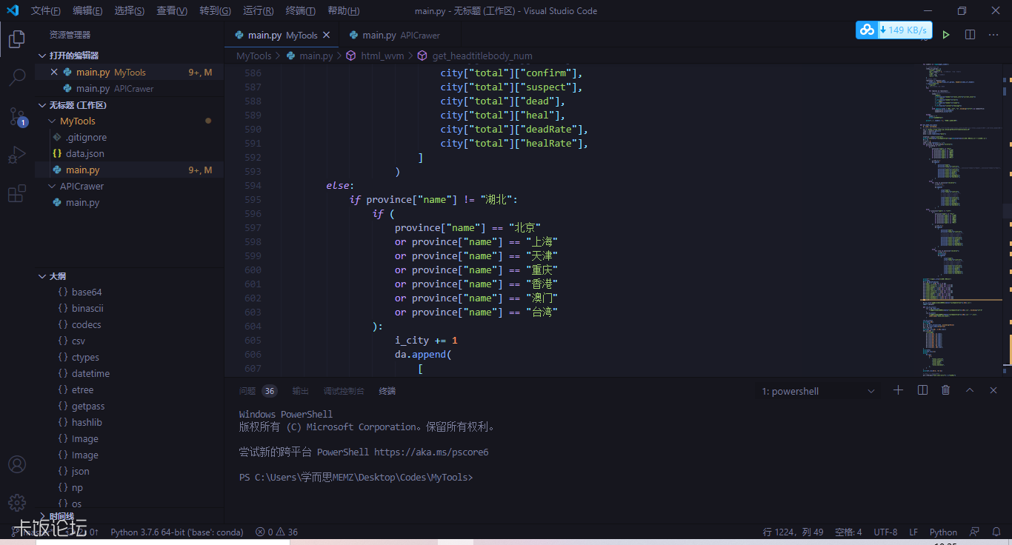Click Python language mode in status bar
Viewport: 1012px width, 545px height.
943,532
